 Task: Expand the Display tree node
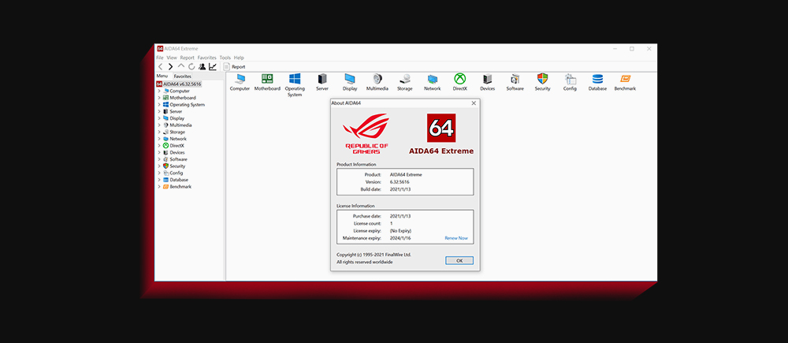pyautogui.click(x=159, y=118)
